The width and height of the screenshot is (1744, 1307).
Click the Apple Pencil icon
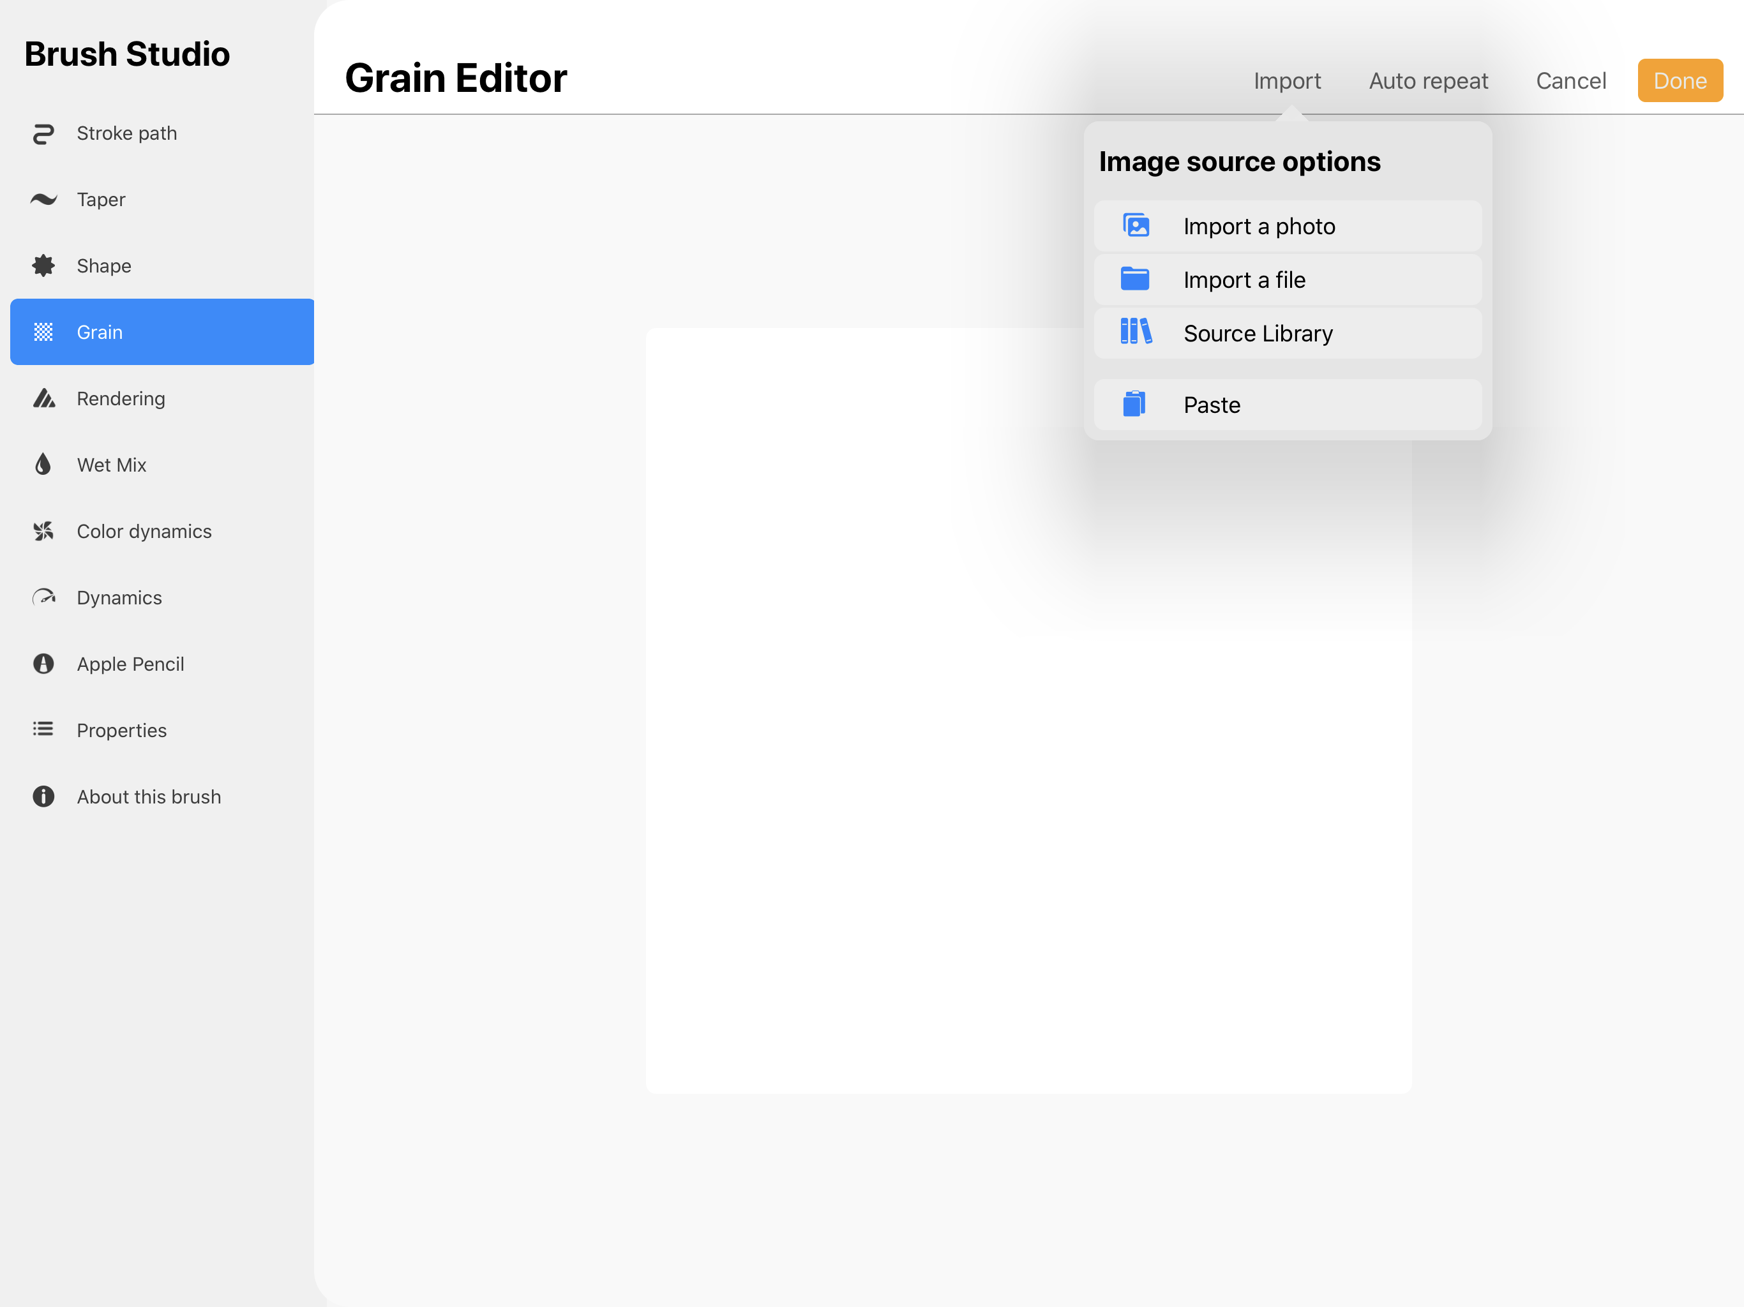[x=43, y=664]
